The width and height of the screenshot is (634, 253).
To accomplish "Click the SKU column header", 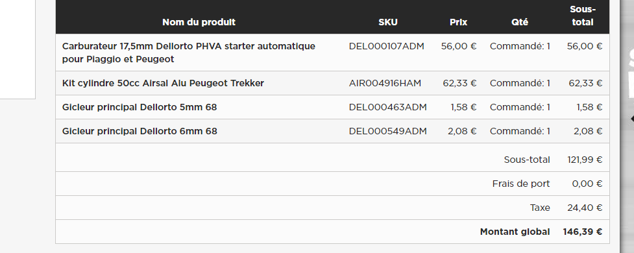I will pos(388,22).
